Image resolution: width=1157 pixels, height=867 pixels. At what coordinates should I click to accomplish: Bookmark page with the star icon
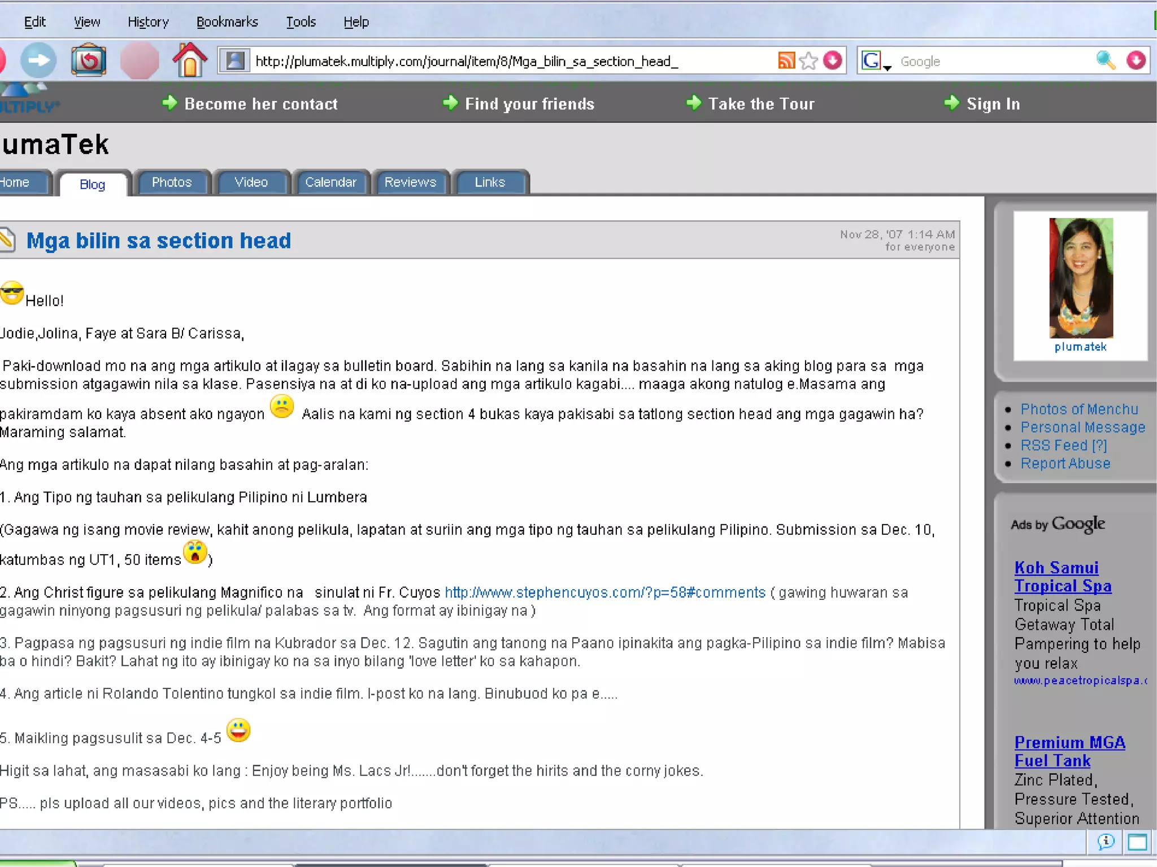coord(809,60)
